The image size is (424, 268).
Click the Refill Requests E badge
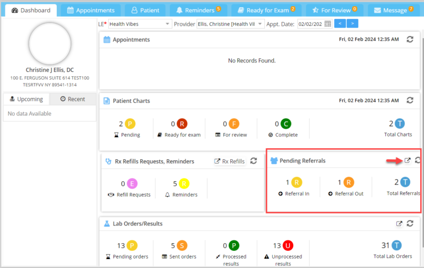[x=132, y=184]
